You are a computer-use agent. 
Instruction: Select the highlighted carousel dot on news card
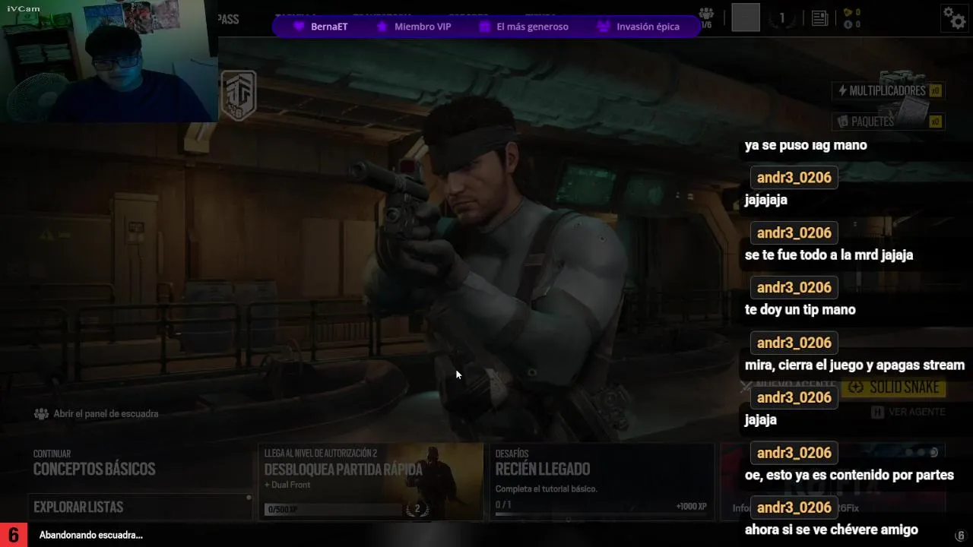coord(934,453)
